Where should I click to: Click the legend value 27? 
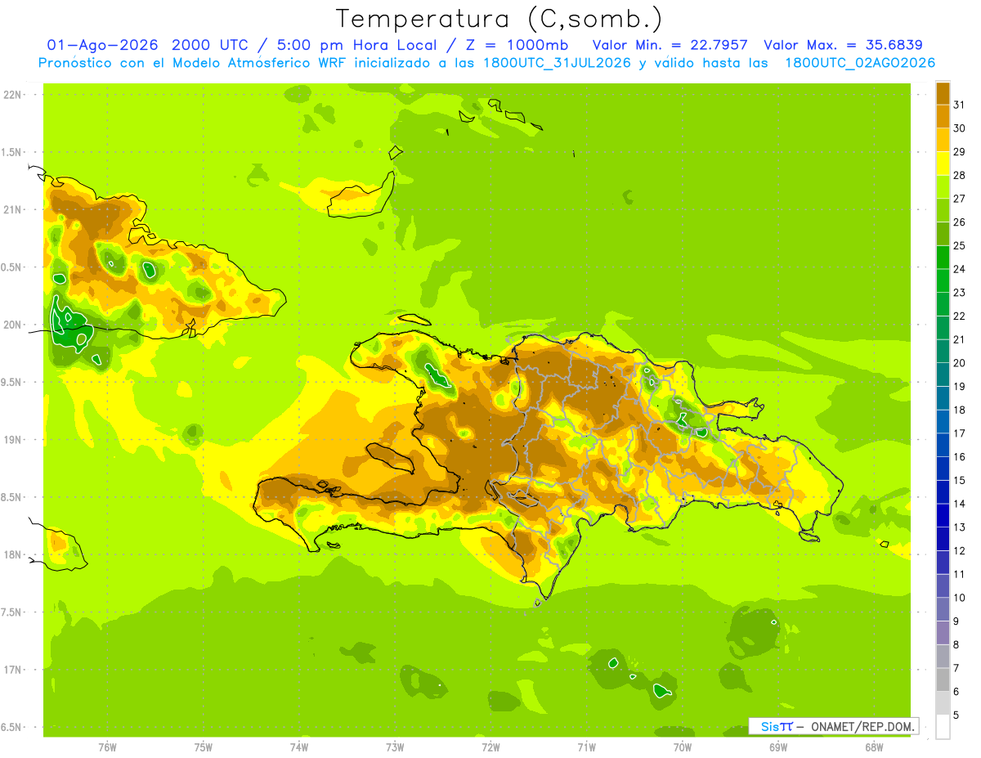pos(959,199)
